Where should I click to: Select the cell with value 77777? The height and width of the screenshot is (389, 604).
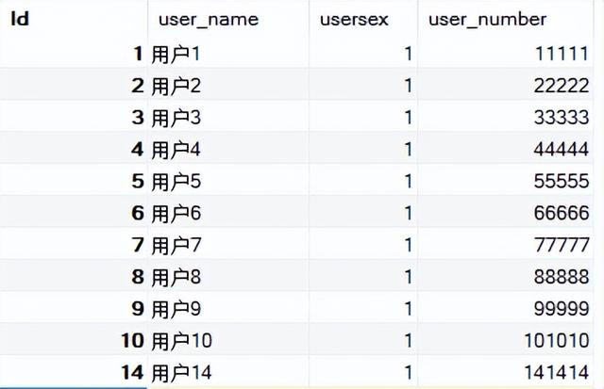tap(506, 245)
